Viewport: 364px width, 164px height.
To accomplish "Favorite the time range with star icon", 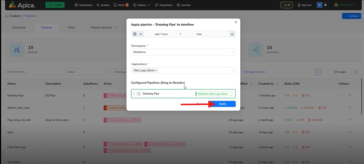I will tap(232, 34).
